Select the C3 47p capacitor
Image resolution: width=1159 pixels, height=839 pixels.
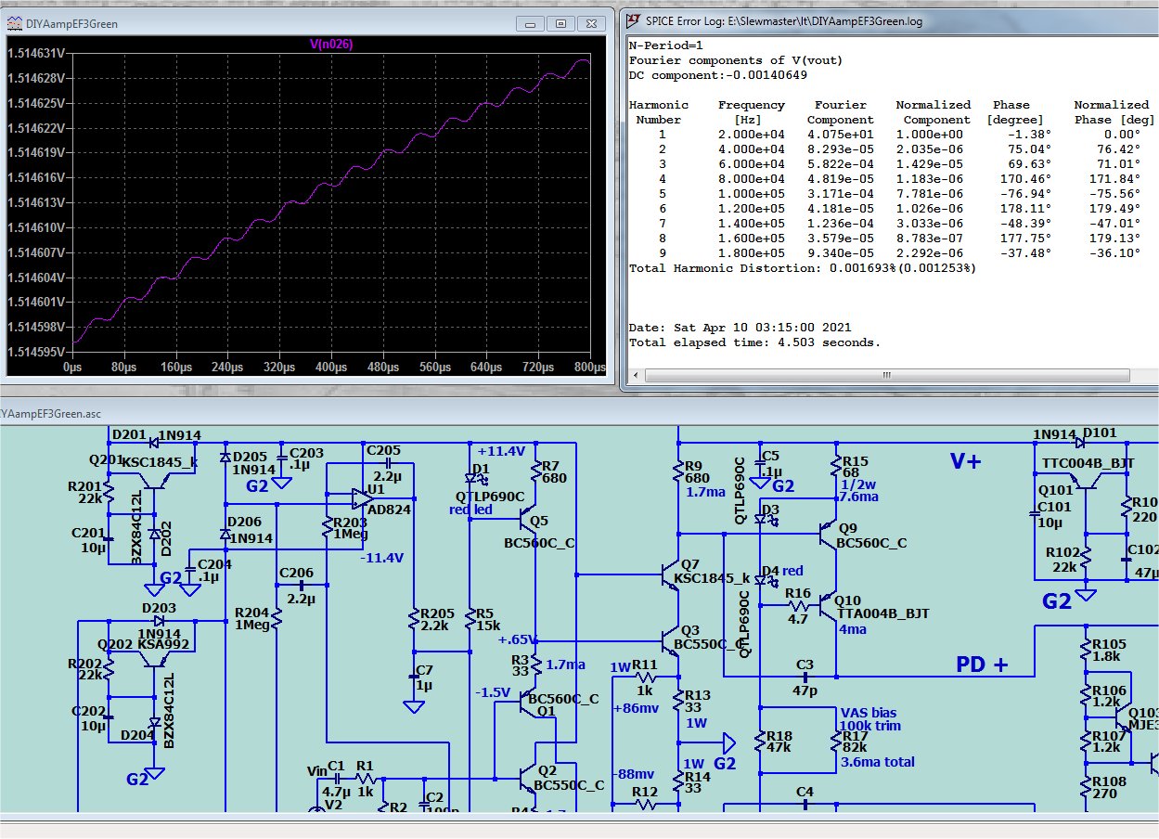pyautogui.click(x=805, y=676)
